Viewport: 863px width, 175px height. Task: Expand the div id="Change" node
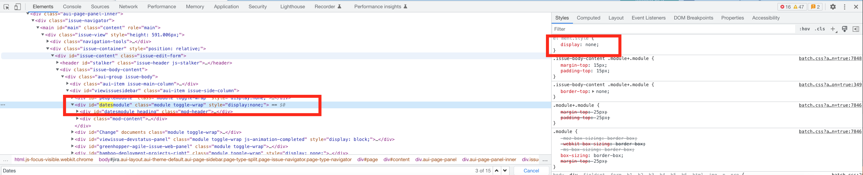[72, 132]
